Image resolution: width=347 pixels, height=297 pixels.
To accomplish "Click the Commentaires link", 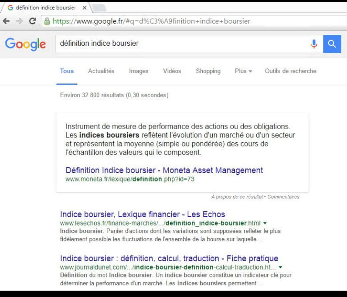I will [x=283, y=197].
